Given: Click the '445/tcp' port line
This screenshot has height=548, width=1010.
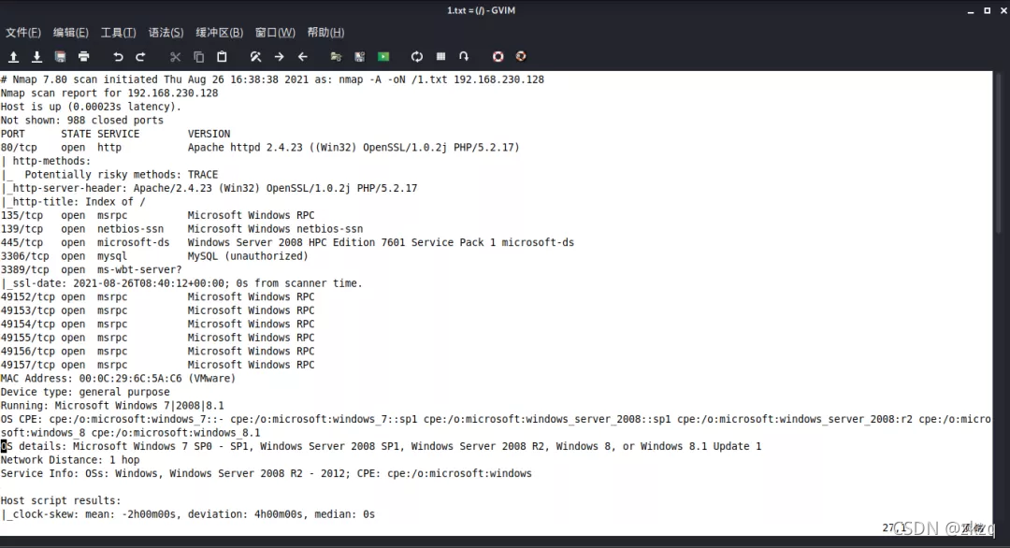Looking at the screenshot, I should [x=287, y=242].
